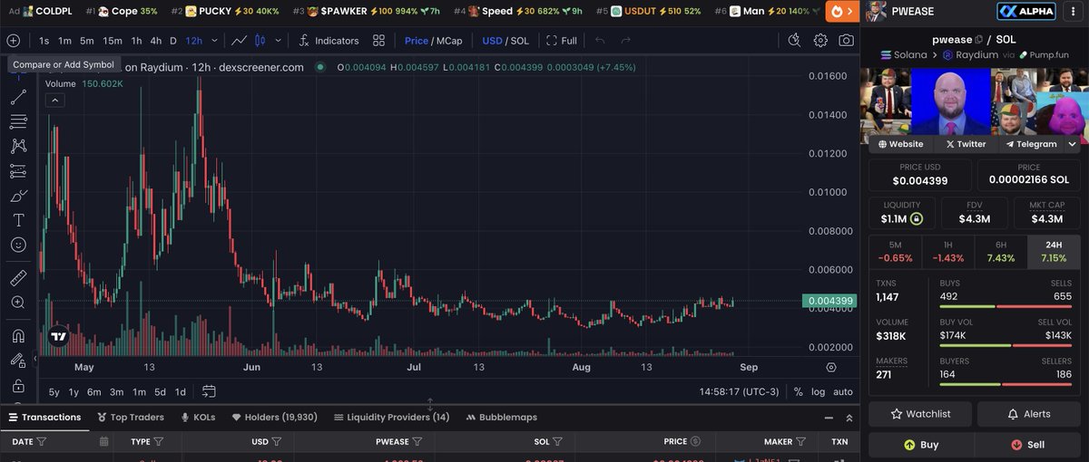Set date range to 3m

[x=116, y=391]
